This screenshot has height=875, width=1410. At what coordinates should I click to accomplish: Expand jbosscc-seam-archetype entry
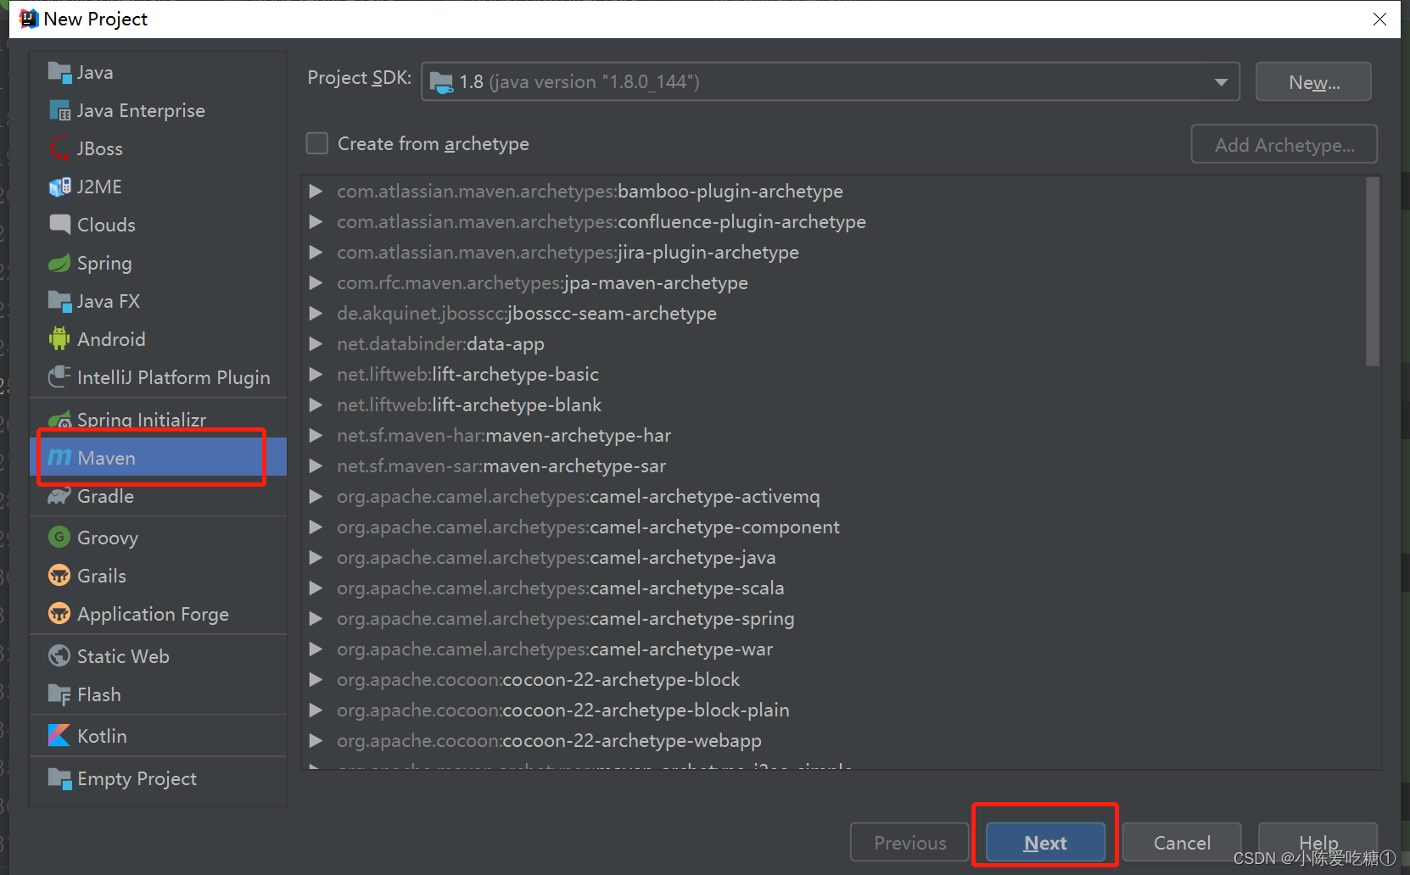tap(316, 314)
